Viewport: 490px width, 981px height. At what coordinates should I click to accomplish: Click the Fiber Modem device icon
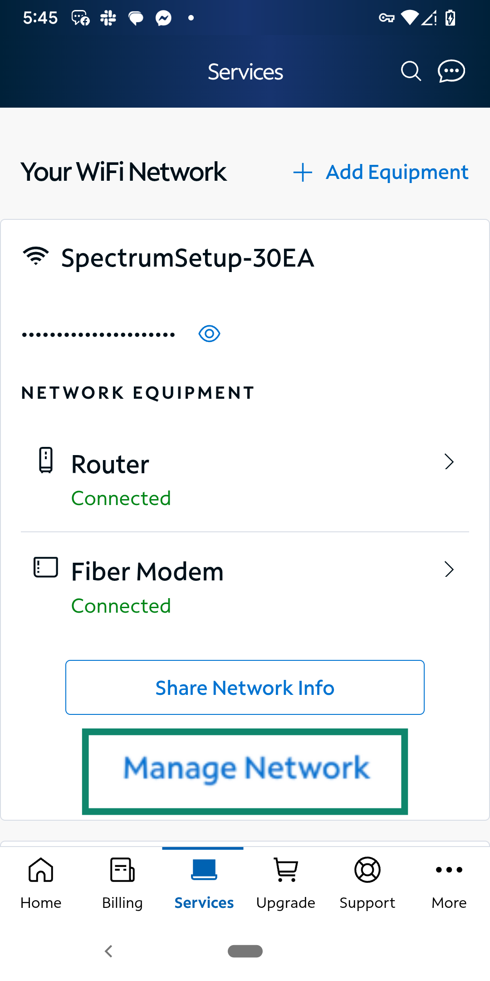(x=45, y=567)
